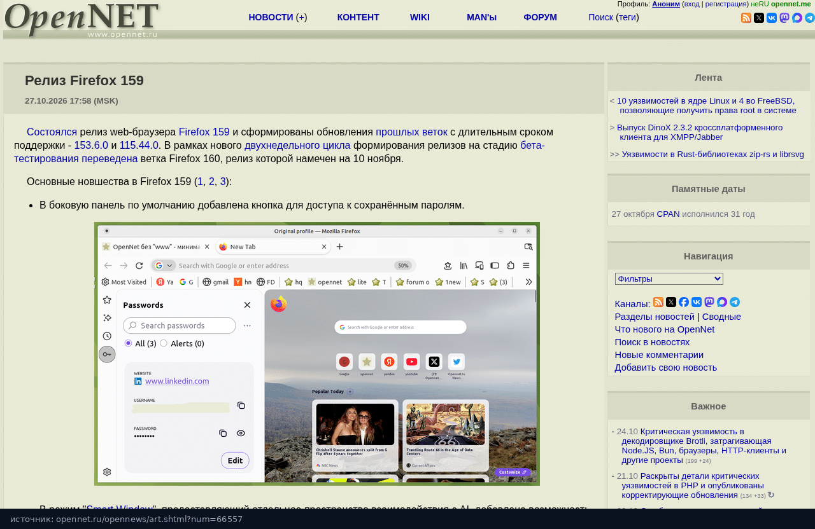The width and height of the screenshot is (815, 529).
Task: Open the НОВОСТИ menu
Action: click(271, 17)
